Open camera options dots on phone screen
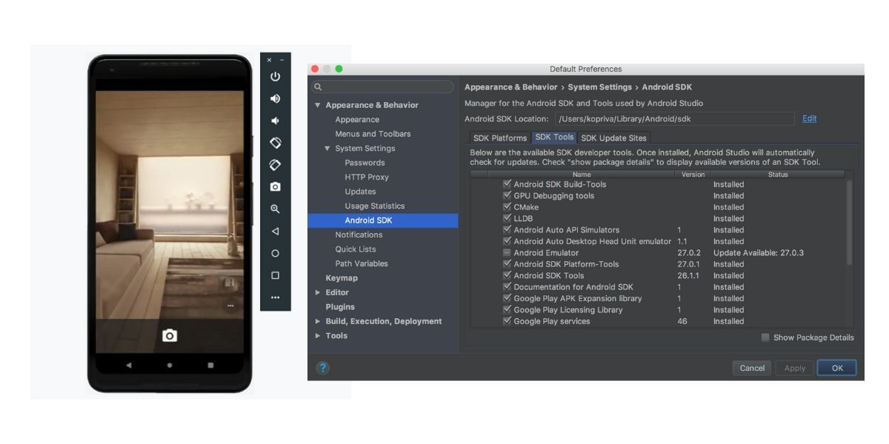Image resolution: width=889 pixels, height=444 pixels. tap(230, 306)
